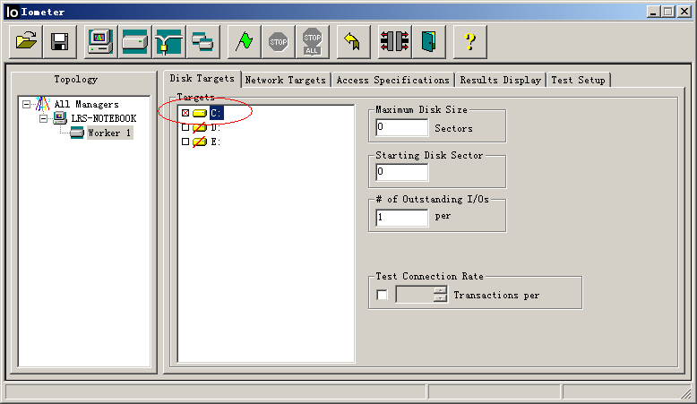Duplicate the selected worker
Screen dimensions: 697x404
pos(202,41)
